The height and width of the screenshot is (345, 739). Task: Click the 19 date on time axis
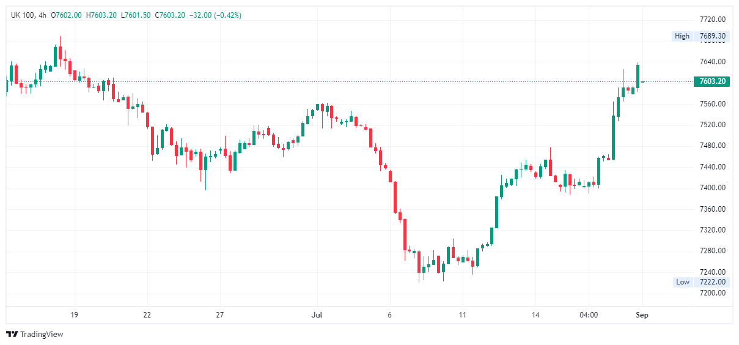coord(75,315)
